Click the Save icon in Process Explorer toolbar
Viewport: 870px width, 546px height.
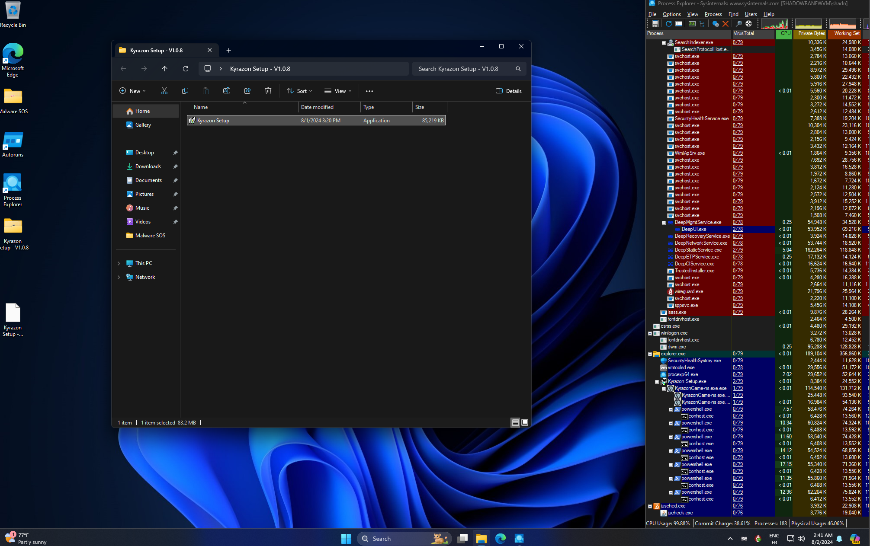[x=655, y=24]
